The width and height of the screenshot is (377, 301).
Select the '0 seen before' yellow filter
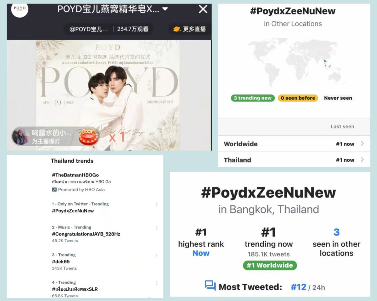point(297,98)
